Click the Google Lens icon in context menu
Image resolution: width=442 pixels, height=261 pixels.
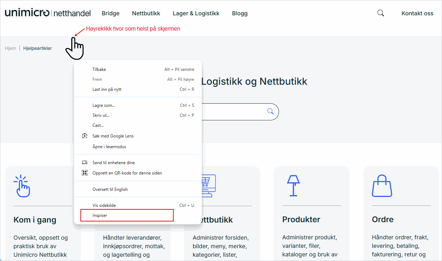pyautogui.click(x=85, y=136)
